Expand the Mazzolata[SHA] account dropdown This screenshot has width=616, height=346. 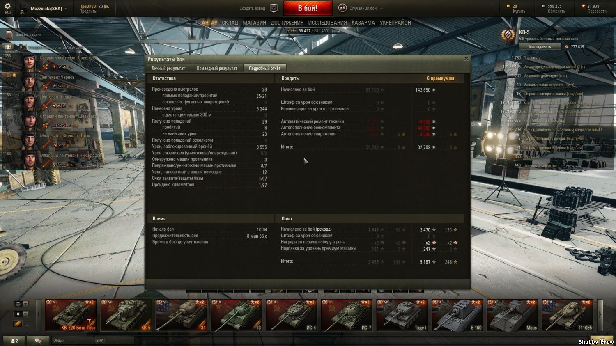pyautogui.click(x=66, y=9)
